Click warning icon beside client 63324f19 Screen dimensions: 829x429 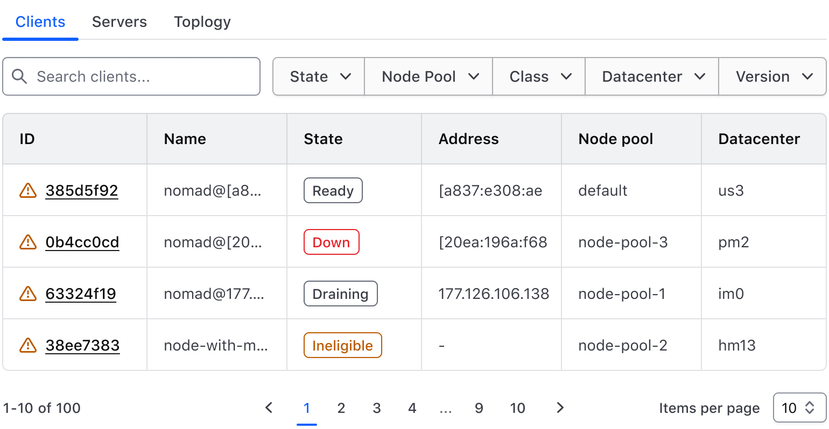(28, 294)
